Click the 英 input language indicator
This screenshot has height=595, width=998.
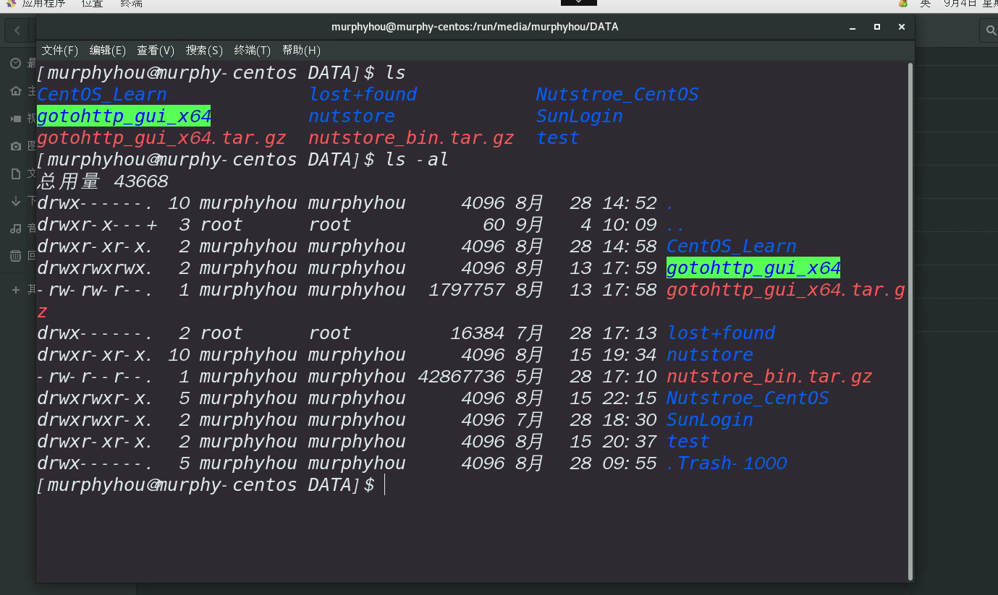click(x=925, y=4)
